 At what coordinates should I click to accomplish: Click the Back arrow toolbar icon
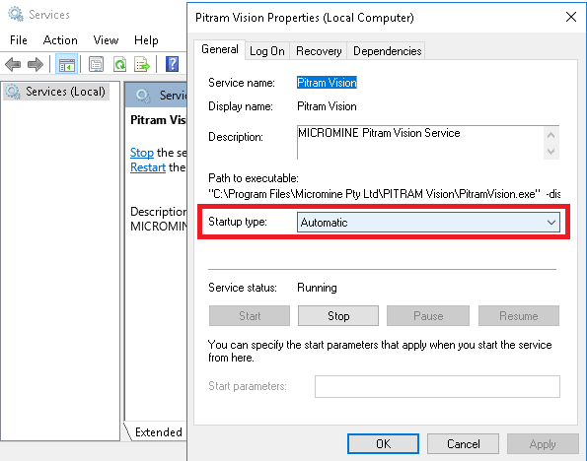pos(13,64)
